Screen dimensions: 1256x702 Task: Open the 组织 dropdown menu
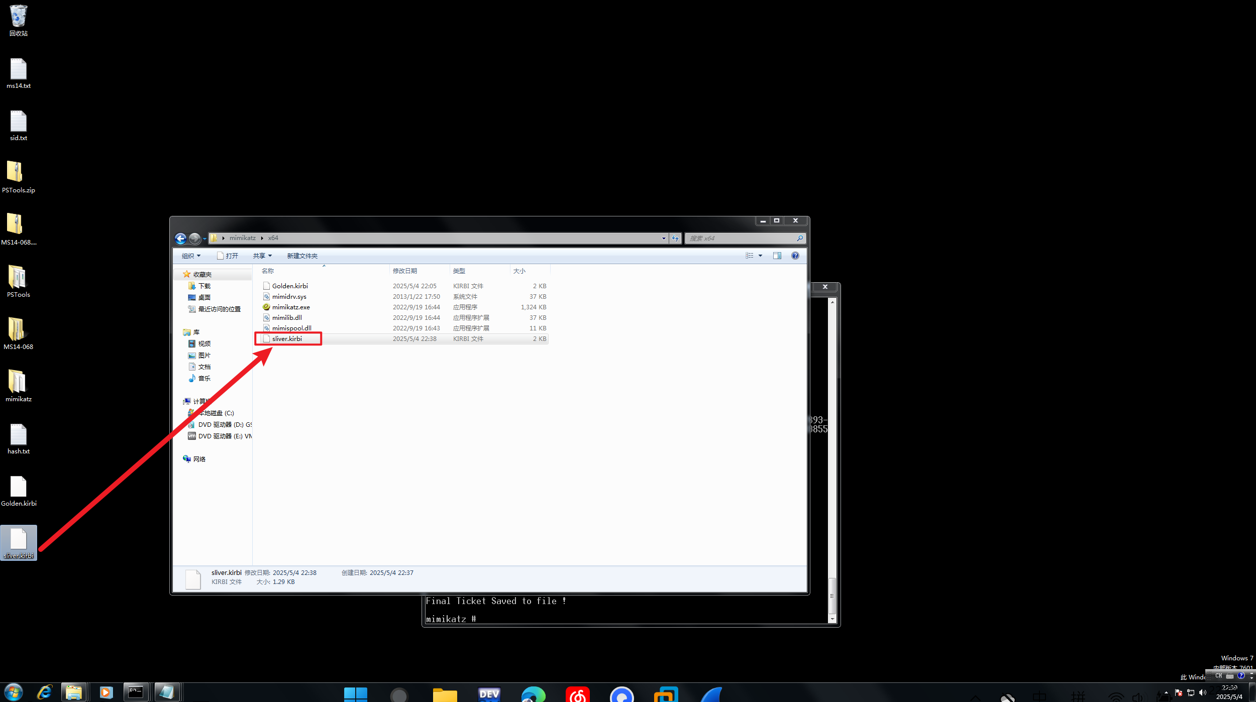pyautogui.click(x=191, y=256)
